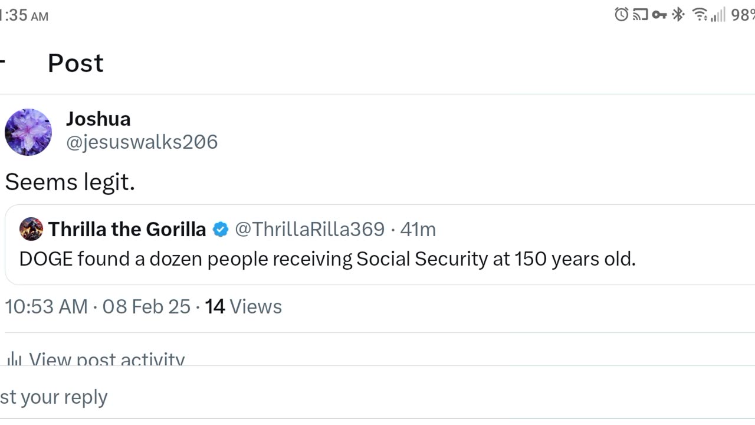Tap the alarm clock status icon
The width and height of the screenshot is (755, 425).
coord(621,15)
